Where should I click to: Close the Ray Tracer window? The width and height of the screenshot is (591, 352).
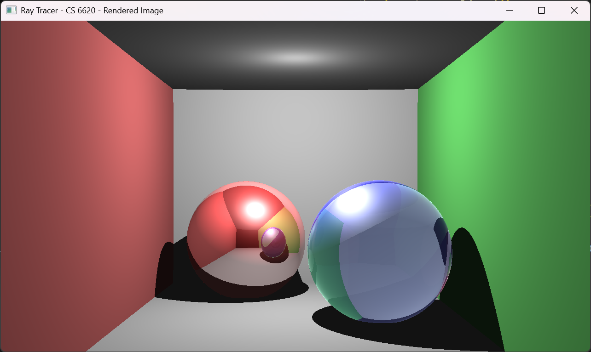[574, 10]
